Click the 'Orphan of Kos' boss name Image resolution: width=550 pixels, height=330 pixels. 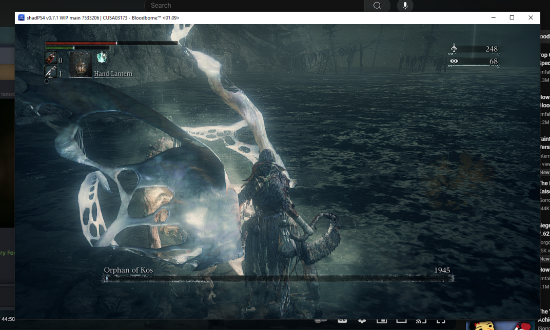(x=128, y=270)
